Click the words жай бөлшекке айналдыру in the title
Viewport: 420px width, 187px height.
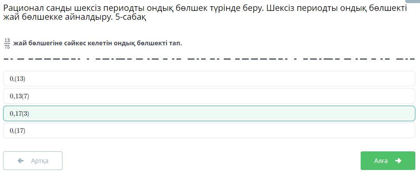(x=57, y=17)
